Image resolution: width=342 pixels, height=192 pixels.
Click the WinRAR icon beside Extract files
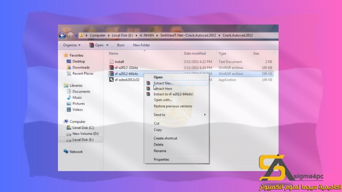tap(148, 83)
